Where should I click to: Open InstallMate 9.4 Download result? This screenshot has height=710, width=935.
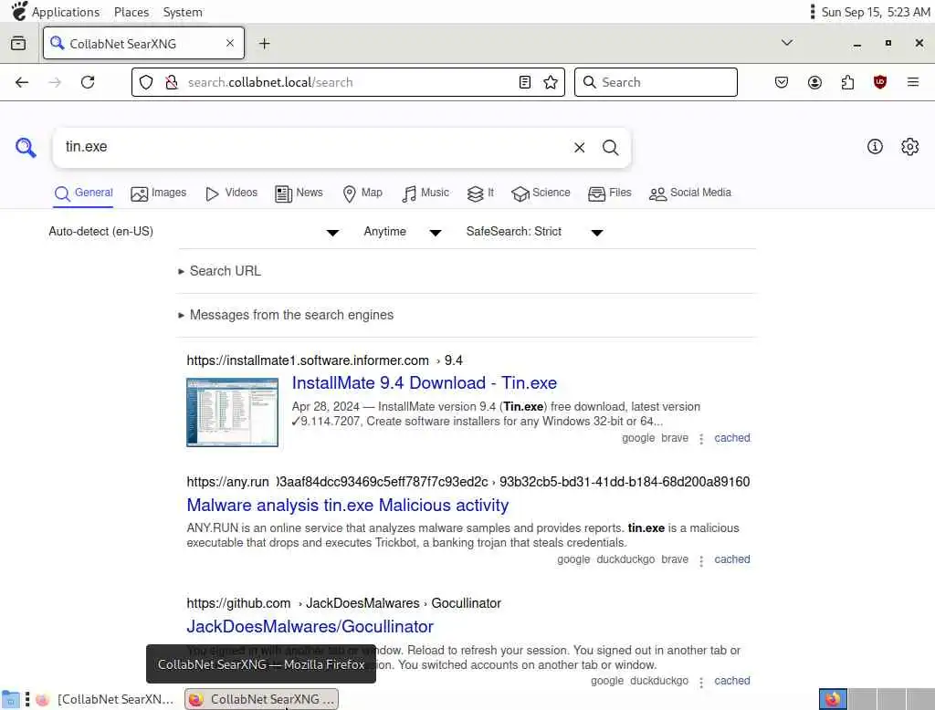(x=424, y=383)
